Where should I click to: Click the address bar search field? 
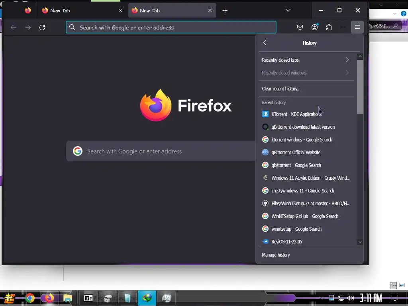(171, 27)
